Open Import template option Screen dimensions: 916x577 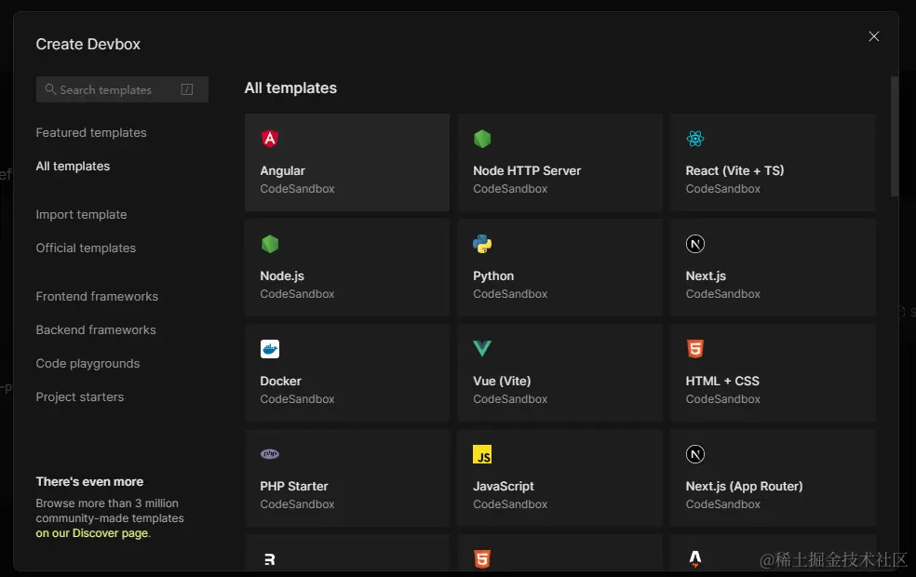[81, 214]
